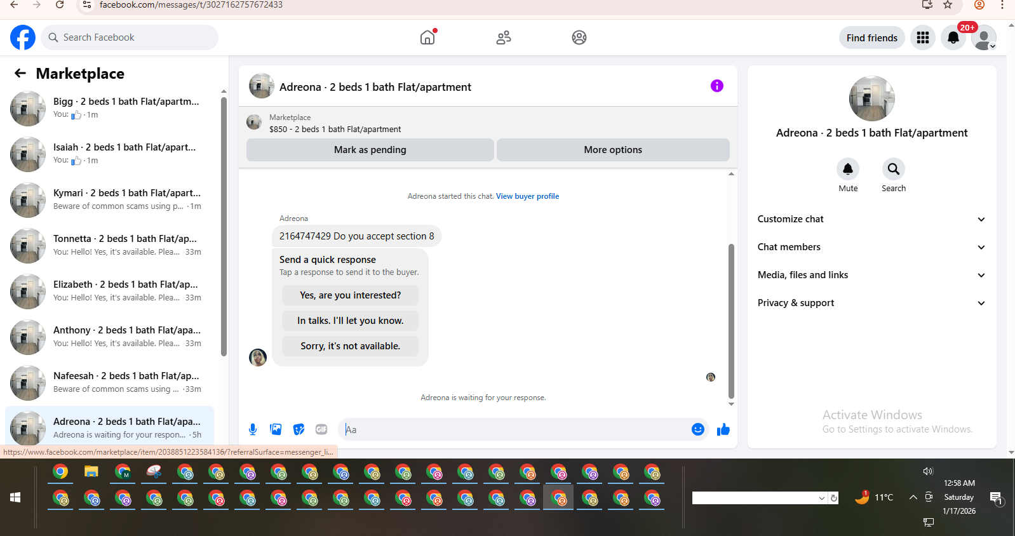The width and height of the screenshot is (1015, 536).
Task: Search in conversation with magnifier icon
Action: [894, 169]
